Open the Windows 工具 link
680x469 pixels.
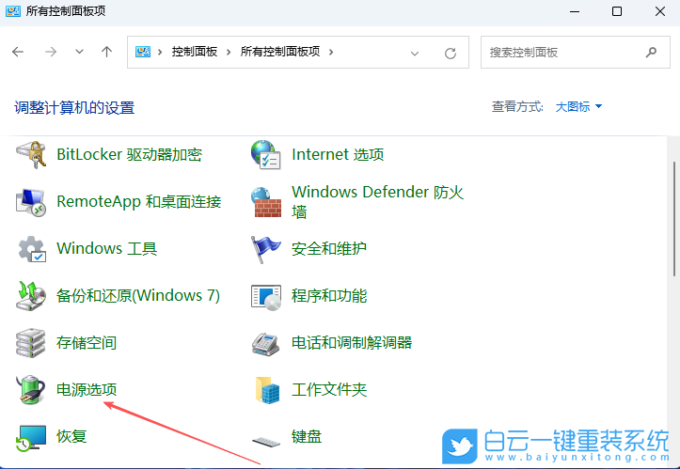pos(107,249)
